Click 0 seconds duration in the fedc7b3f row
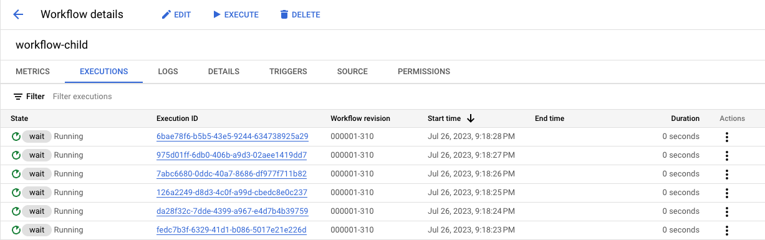Image resolution: width=765 pixels, height=240 pixels. (681, 230)
